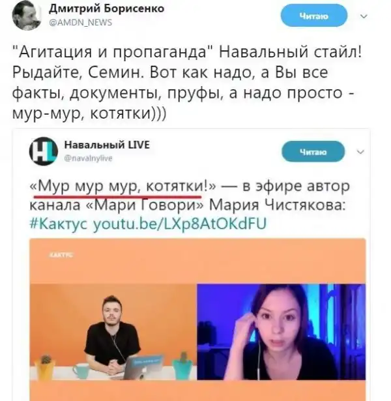Click the yellow cactus pot in thumbnail

(45, 367)
